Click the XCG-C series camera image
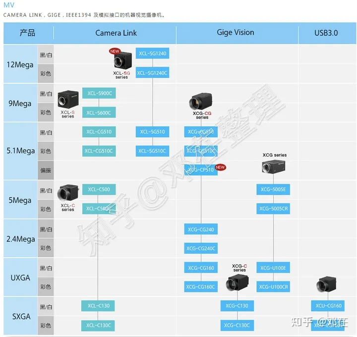 [239, 282]
